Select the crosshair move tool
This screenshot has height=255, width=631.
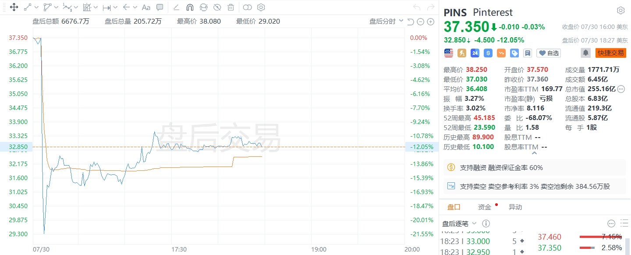coord(14,7)
